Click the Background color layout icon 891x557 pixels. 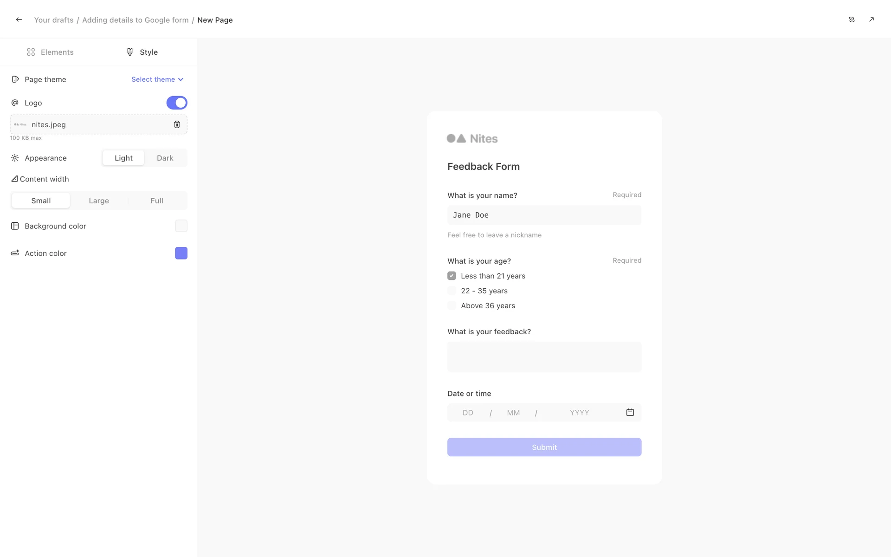[x=15, y=226]
